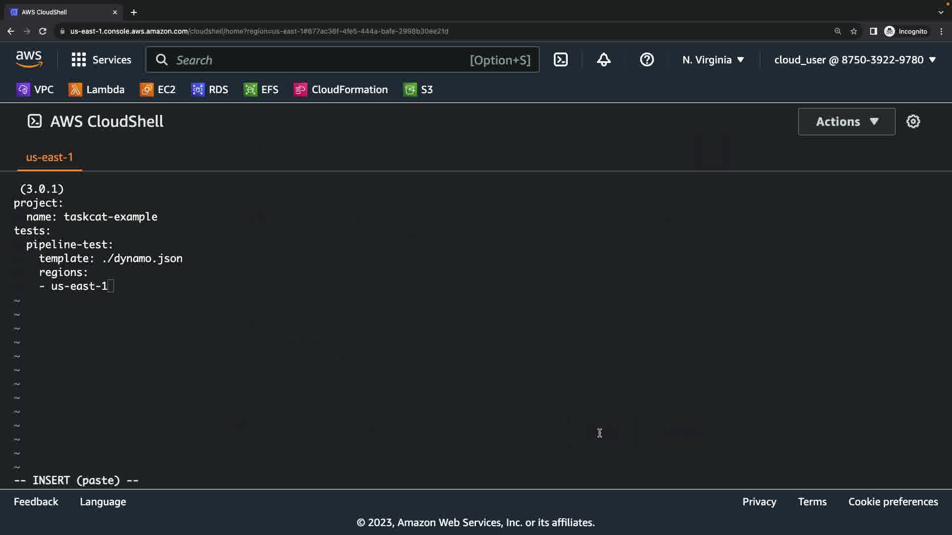Image resolution: width=952 pixels, height=535 pixels.
Task: Bookmark page with the star icon
Action: click(x=854, y=31)
